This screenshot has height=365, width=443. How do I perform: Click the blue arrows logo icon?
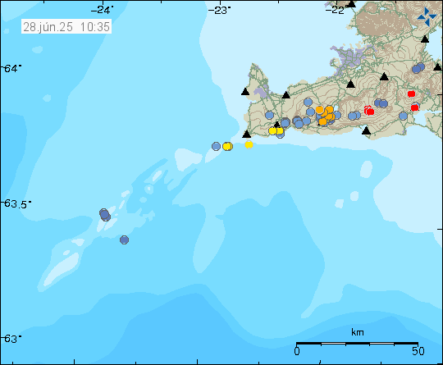tap(427, 17)
